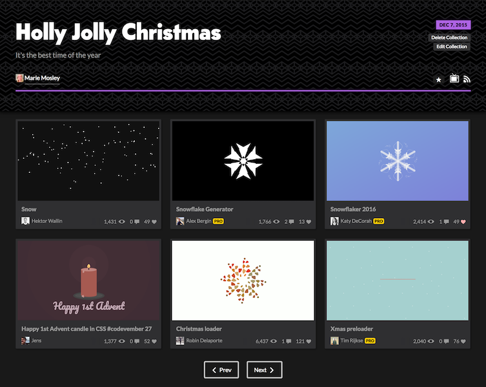The image size is (486, 387).
Task: Go to previous page with Prev
Action: point(221,370)
